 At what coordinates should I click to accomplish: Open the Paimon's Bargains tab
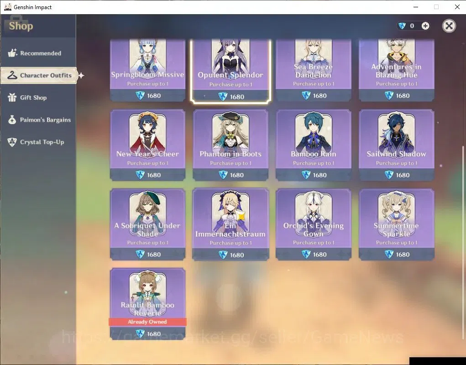tap(38, 120)
